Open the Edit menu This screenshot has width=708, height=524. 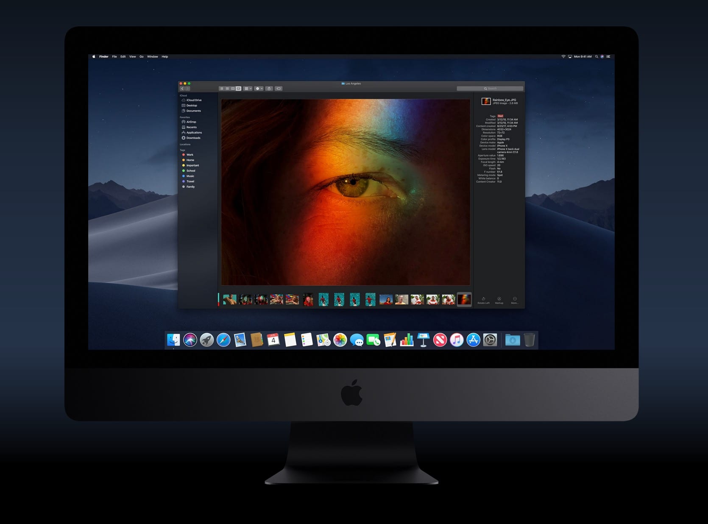[x=123, y=56]
